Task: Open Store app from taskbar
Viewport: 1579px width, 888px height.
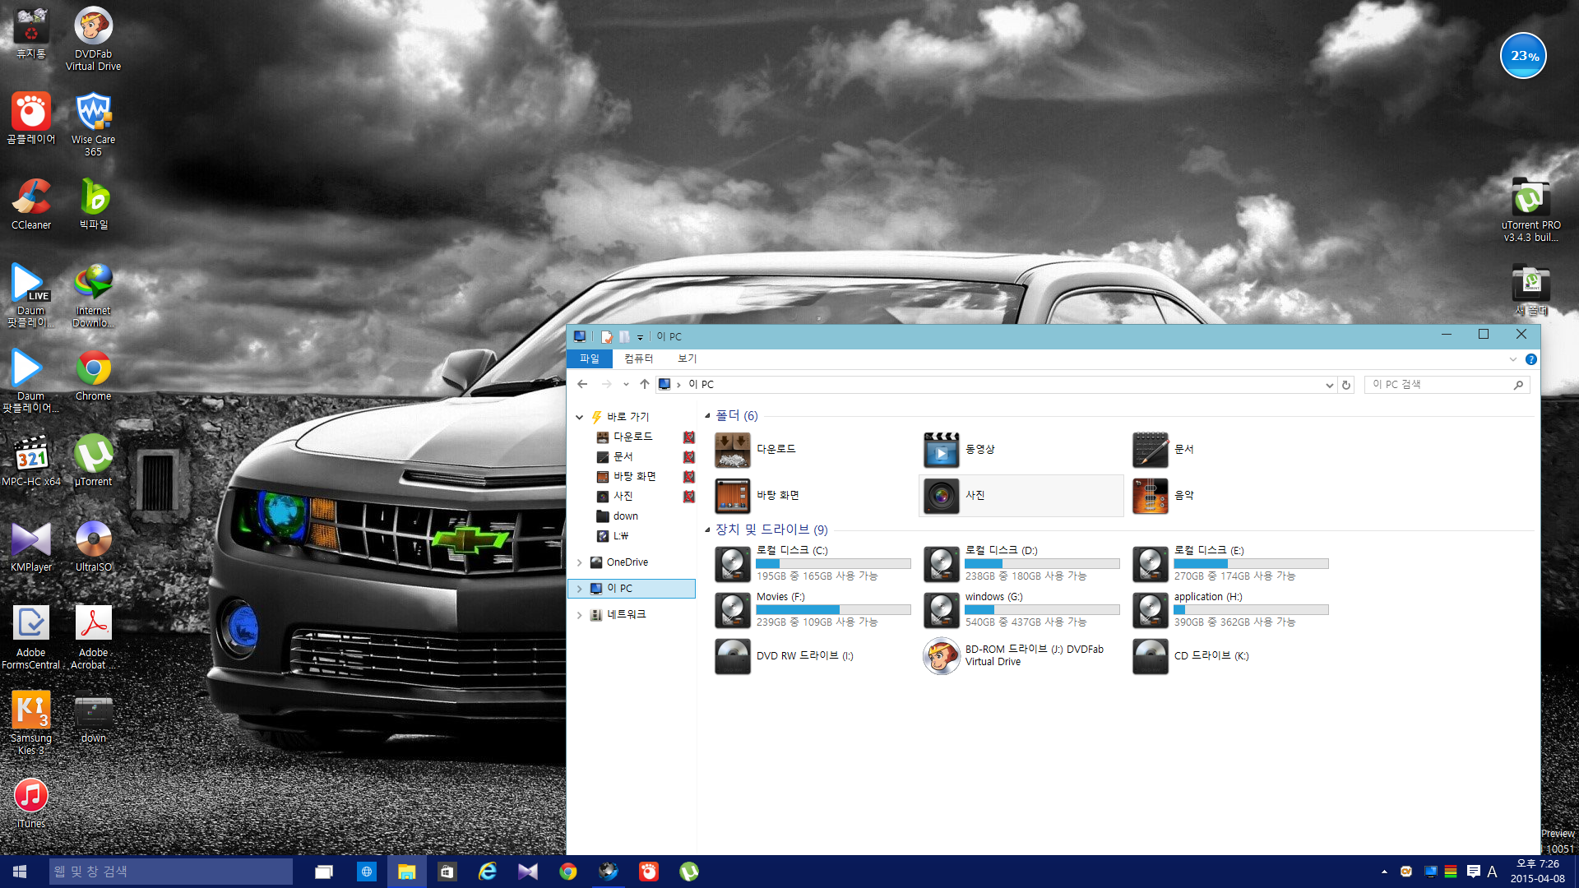Action: 447,872
